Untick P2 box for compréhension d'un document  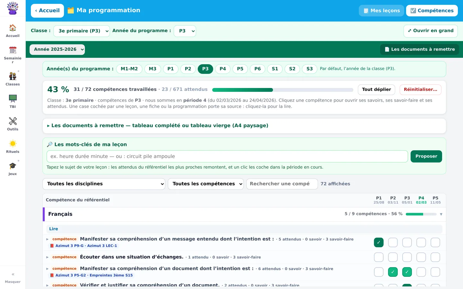393,272
